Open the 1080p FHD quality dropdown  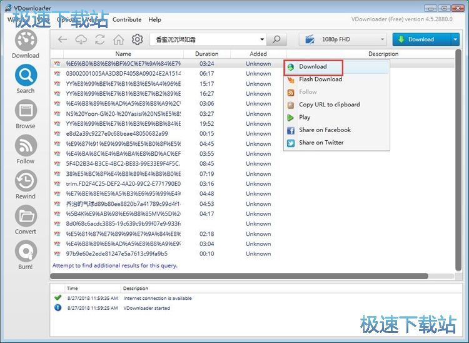tap(343, 39)
